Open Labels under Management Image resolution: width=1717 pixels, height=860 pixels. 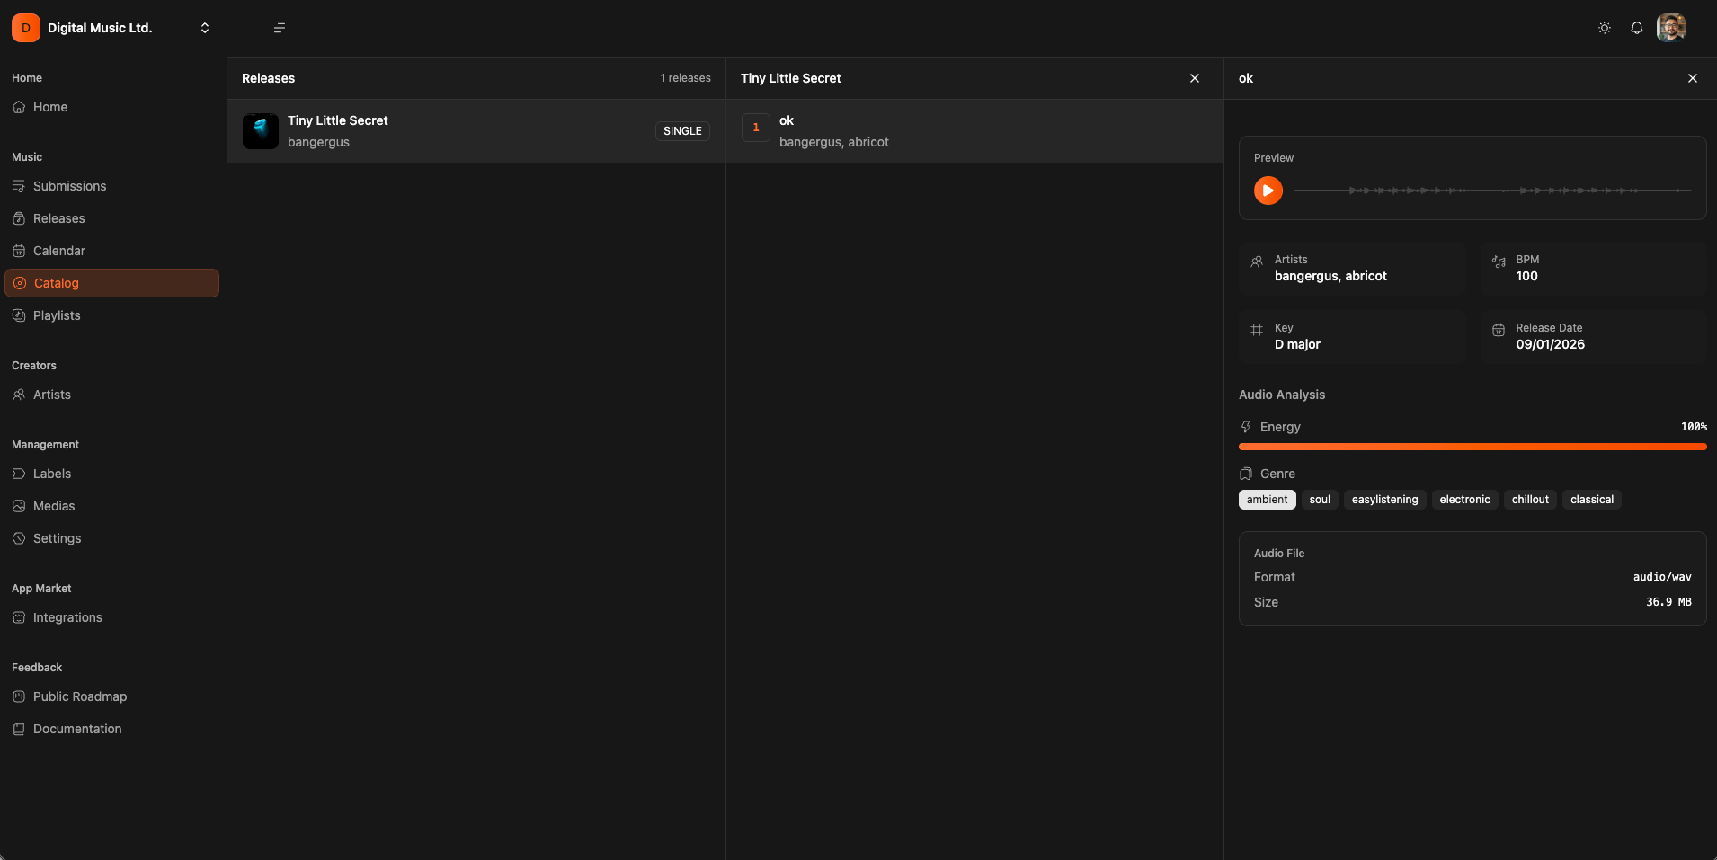tap(111, 474)
